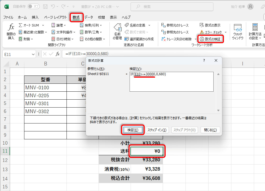Toggle the 自動保存 switch
The height and width of the screenshot is (191, 265).
pyautogui.click(x=34, y=7)
